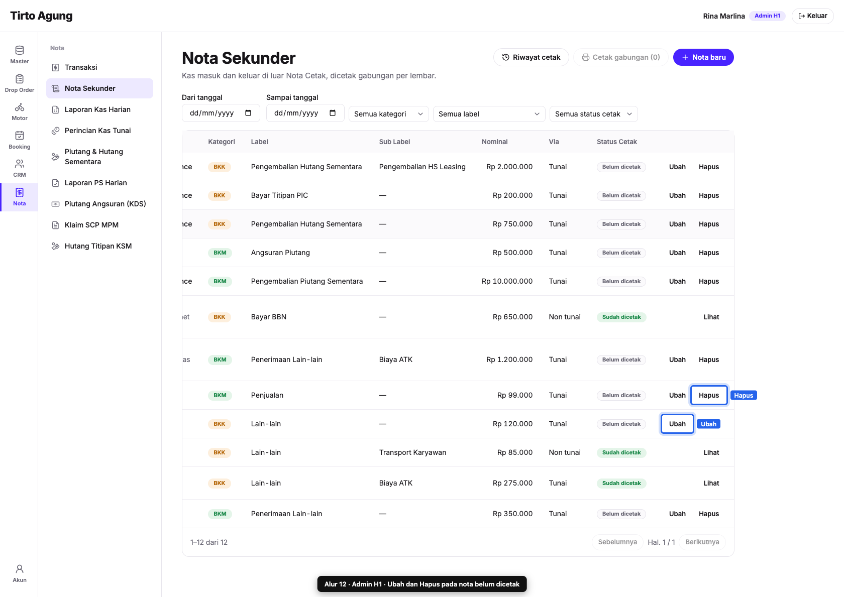Open the Dari tanggal calendar picker icon
The width and height of the screenshot is (844, 597).
(x=248, y=113)
